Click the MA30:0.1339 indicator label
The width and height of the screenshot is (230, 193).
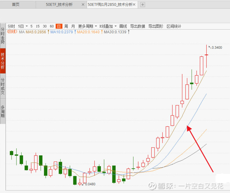click(x=115, y=32)
